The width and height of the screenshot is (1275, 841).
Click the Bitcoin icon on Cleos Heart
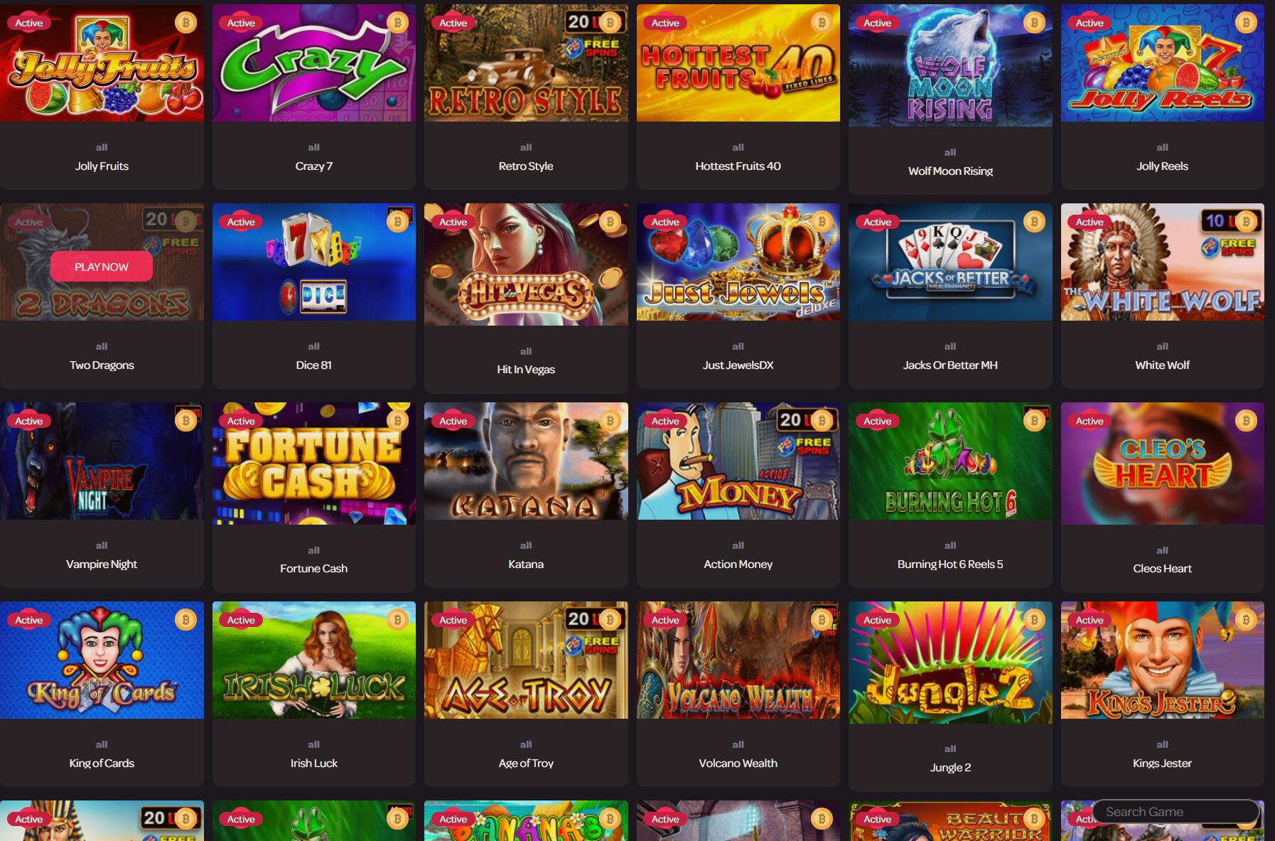point(1245,421)
